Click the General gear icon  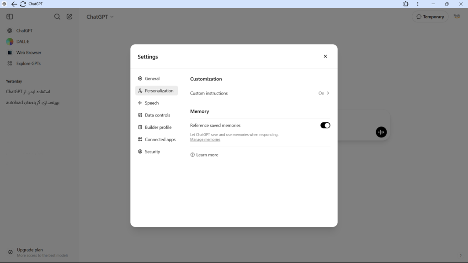click(140, 79)
